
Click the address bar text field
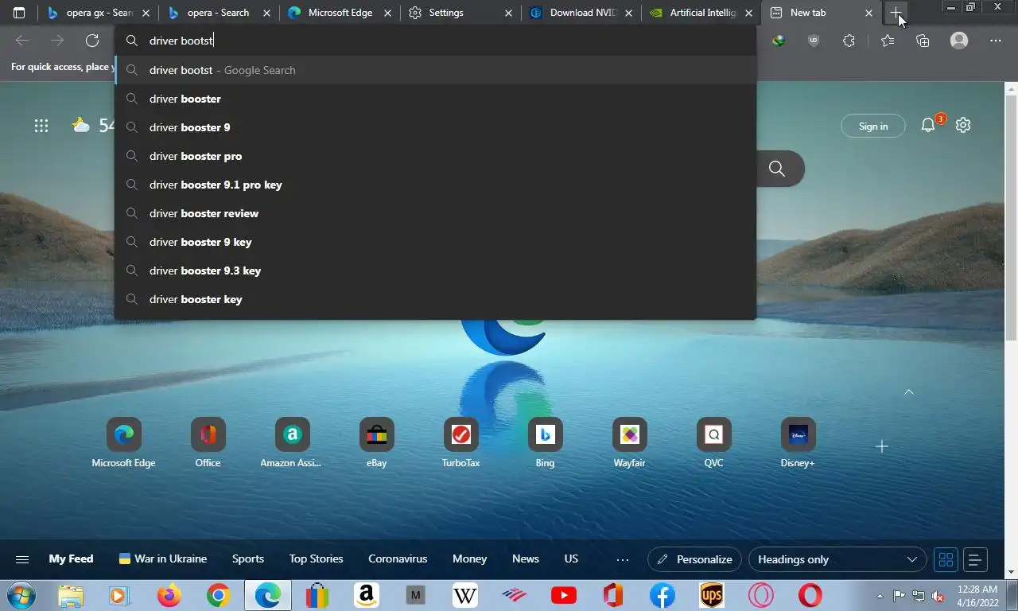(x=435, y=41)
